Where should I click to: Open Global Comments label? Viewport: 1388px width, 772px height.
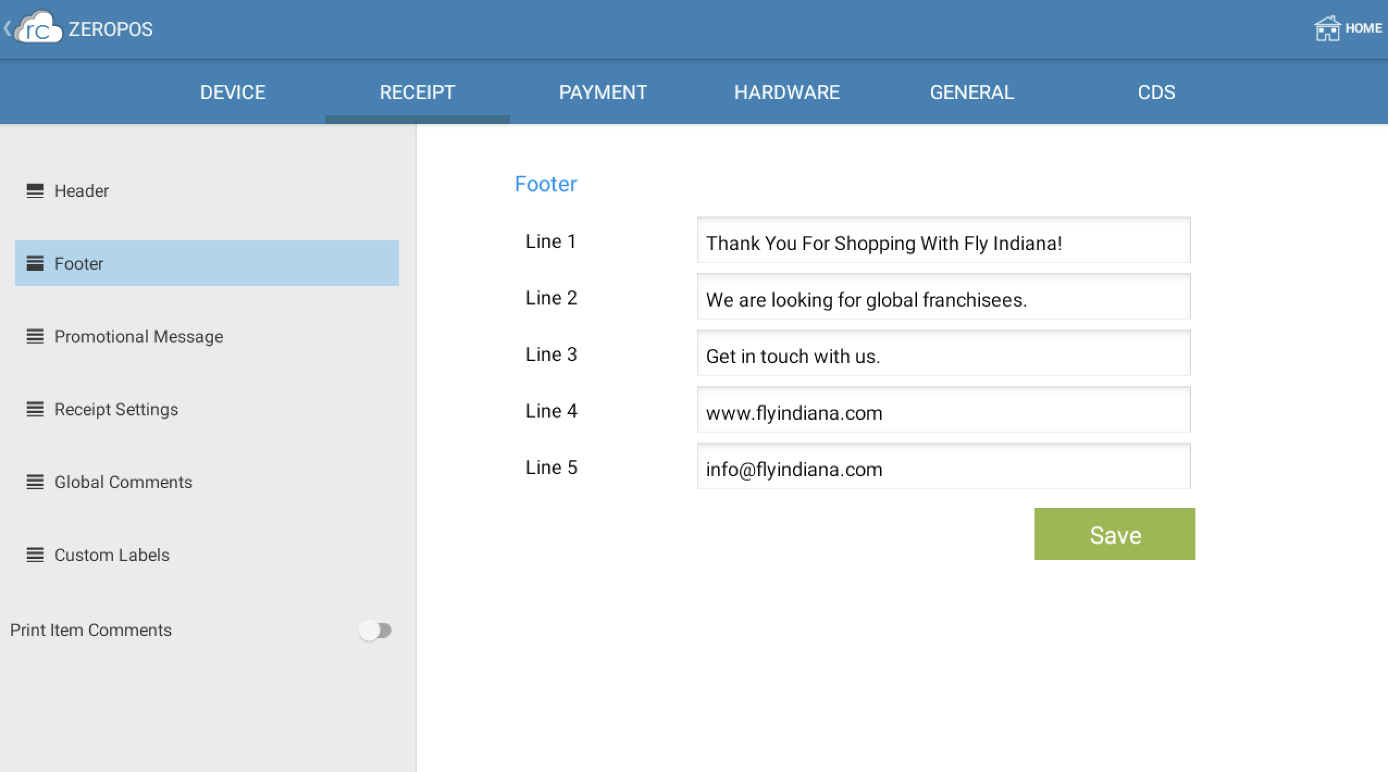tap(123, 482)
